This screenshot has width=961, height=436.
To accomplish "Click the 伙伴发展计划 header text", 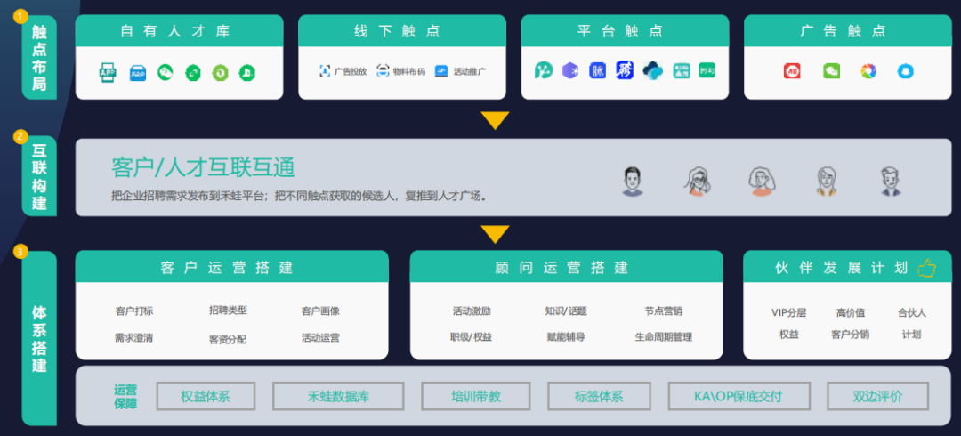I will (842, 267).
